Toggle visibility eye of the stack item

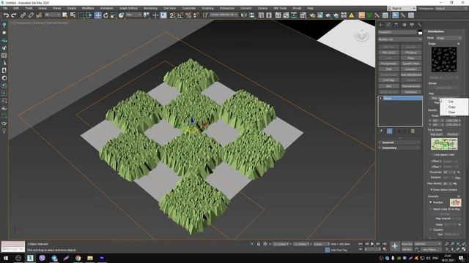[x=381, y=98]
